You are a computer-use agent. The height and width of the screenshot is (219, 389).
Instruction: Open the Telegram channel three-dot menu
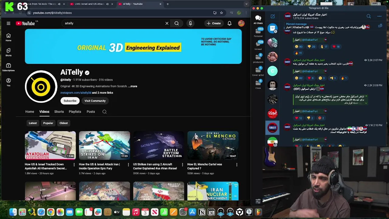point(379,16)
